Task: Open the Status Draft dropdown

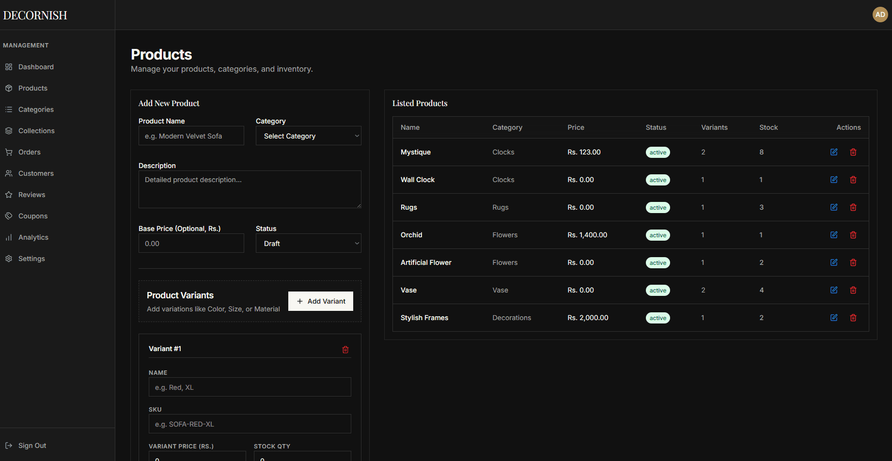Action: [309, 244]
